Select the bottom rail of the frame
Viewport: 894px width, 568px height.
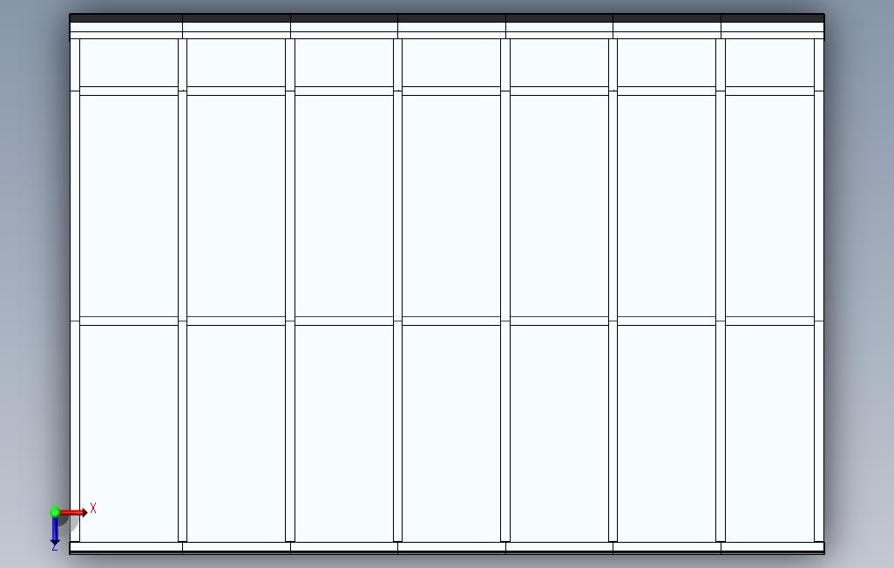coord(447,547)
